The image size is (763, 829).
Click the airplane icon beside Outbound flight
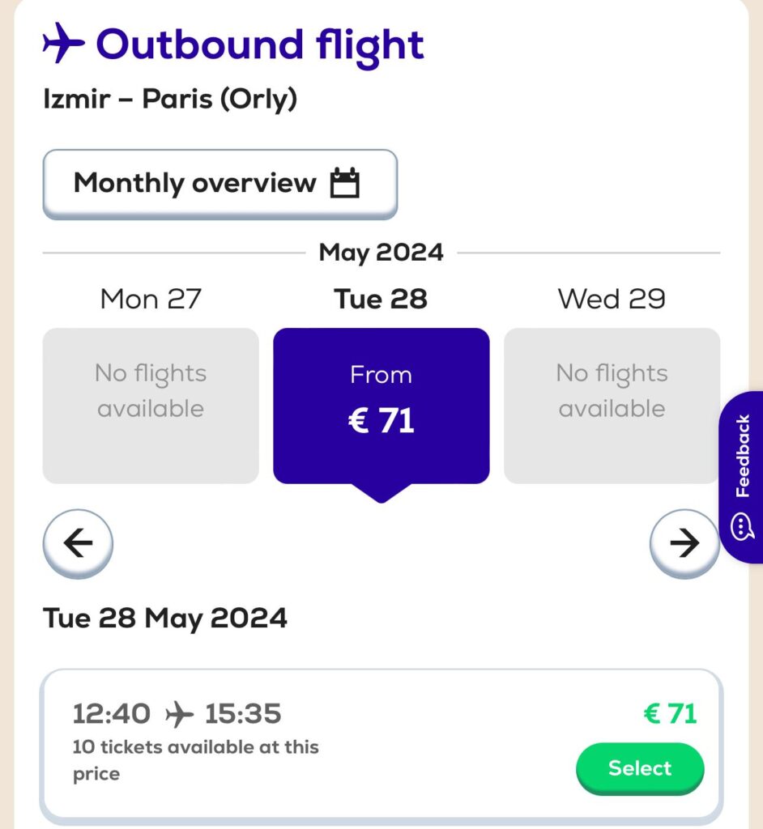coord(63,43)
